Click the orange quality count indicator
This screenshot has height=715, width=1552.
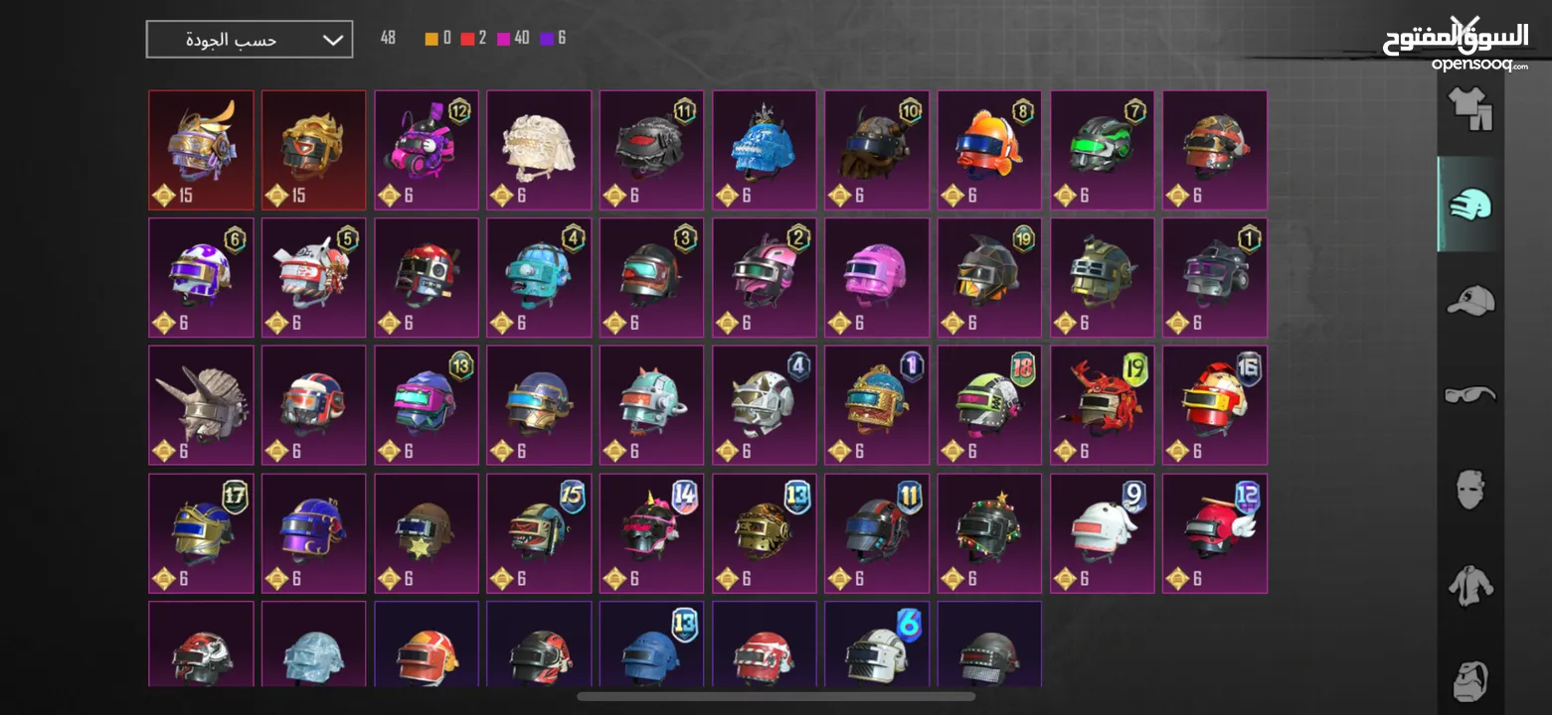[x=438, y=38]
